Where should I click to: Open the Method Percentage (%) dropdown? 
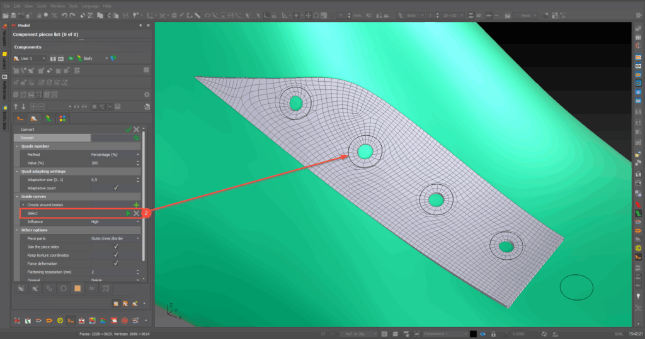[x=115, y=154]
